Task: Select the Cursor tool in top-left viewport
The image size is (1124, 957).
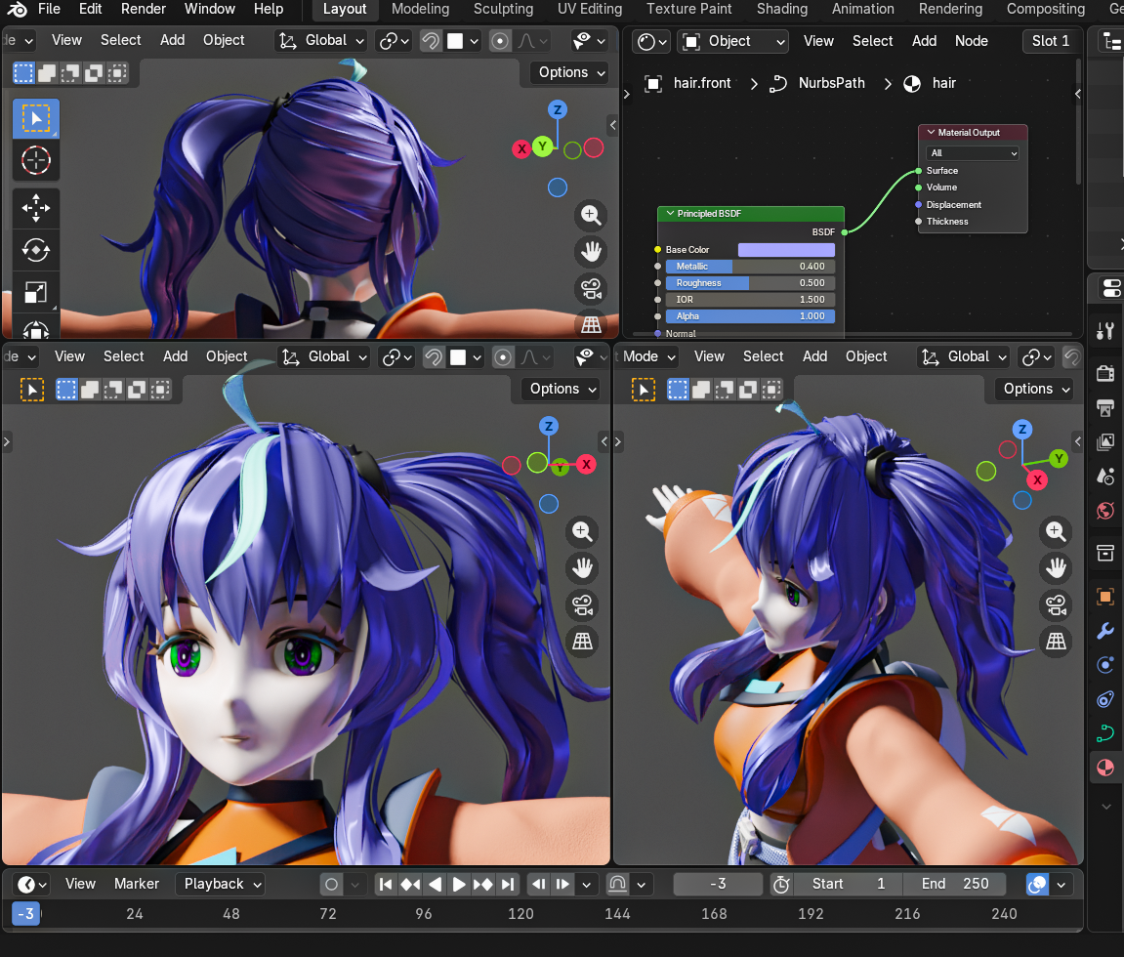Action: tap(36, 160)
